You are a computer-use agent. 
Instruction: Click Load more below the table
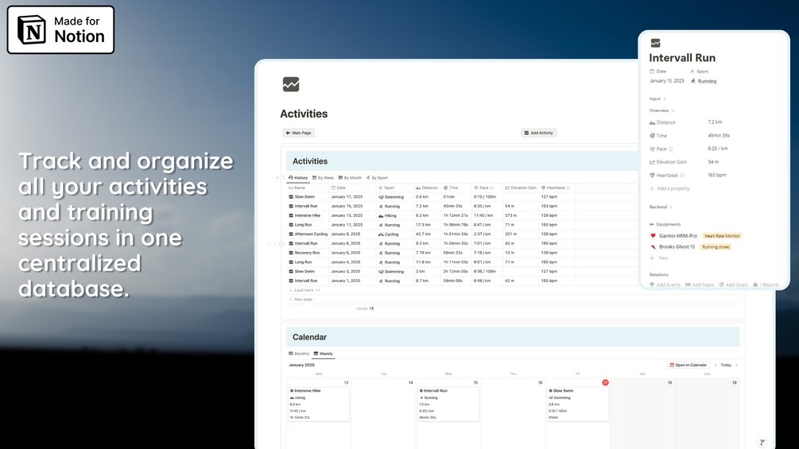tap(301, 290)
